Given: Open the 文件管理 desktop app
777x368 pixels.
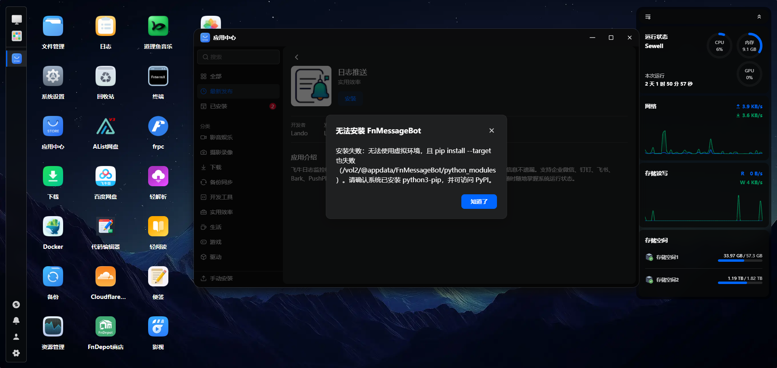Looking at the screenshot, I should [x=53, y=26].
